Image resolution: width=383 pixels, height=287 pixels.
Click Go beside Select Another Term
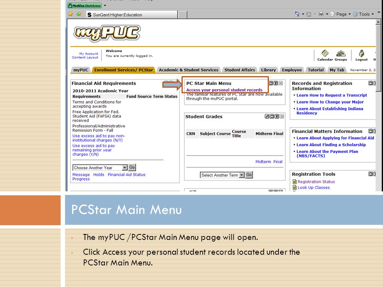(249, 175)
